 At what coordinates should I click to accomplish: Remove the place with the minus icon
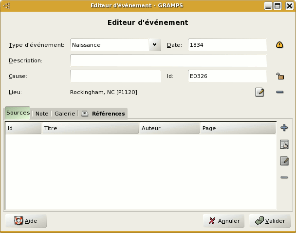click(x=280, y=92)
